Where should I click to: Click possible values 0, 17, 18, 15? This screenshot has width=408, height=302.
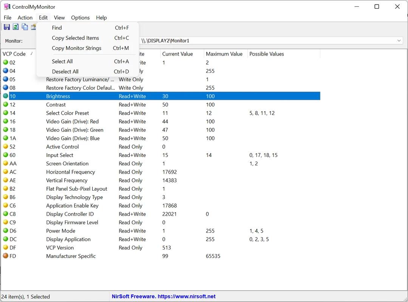point(264,155)
